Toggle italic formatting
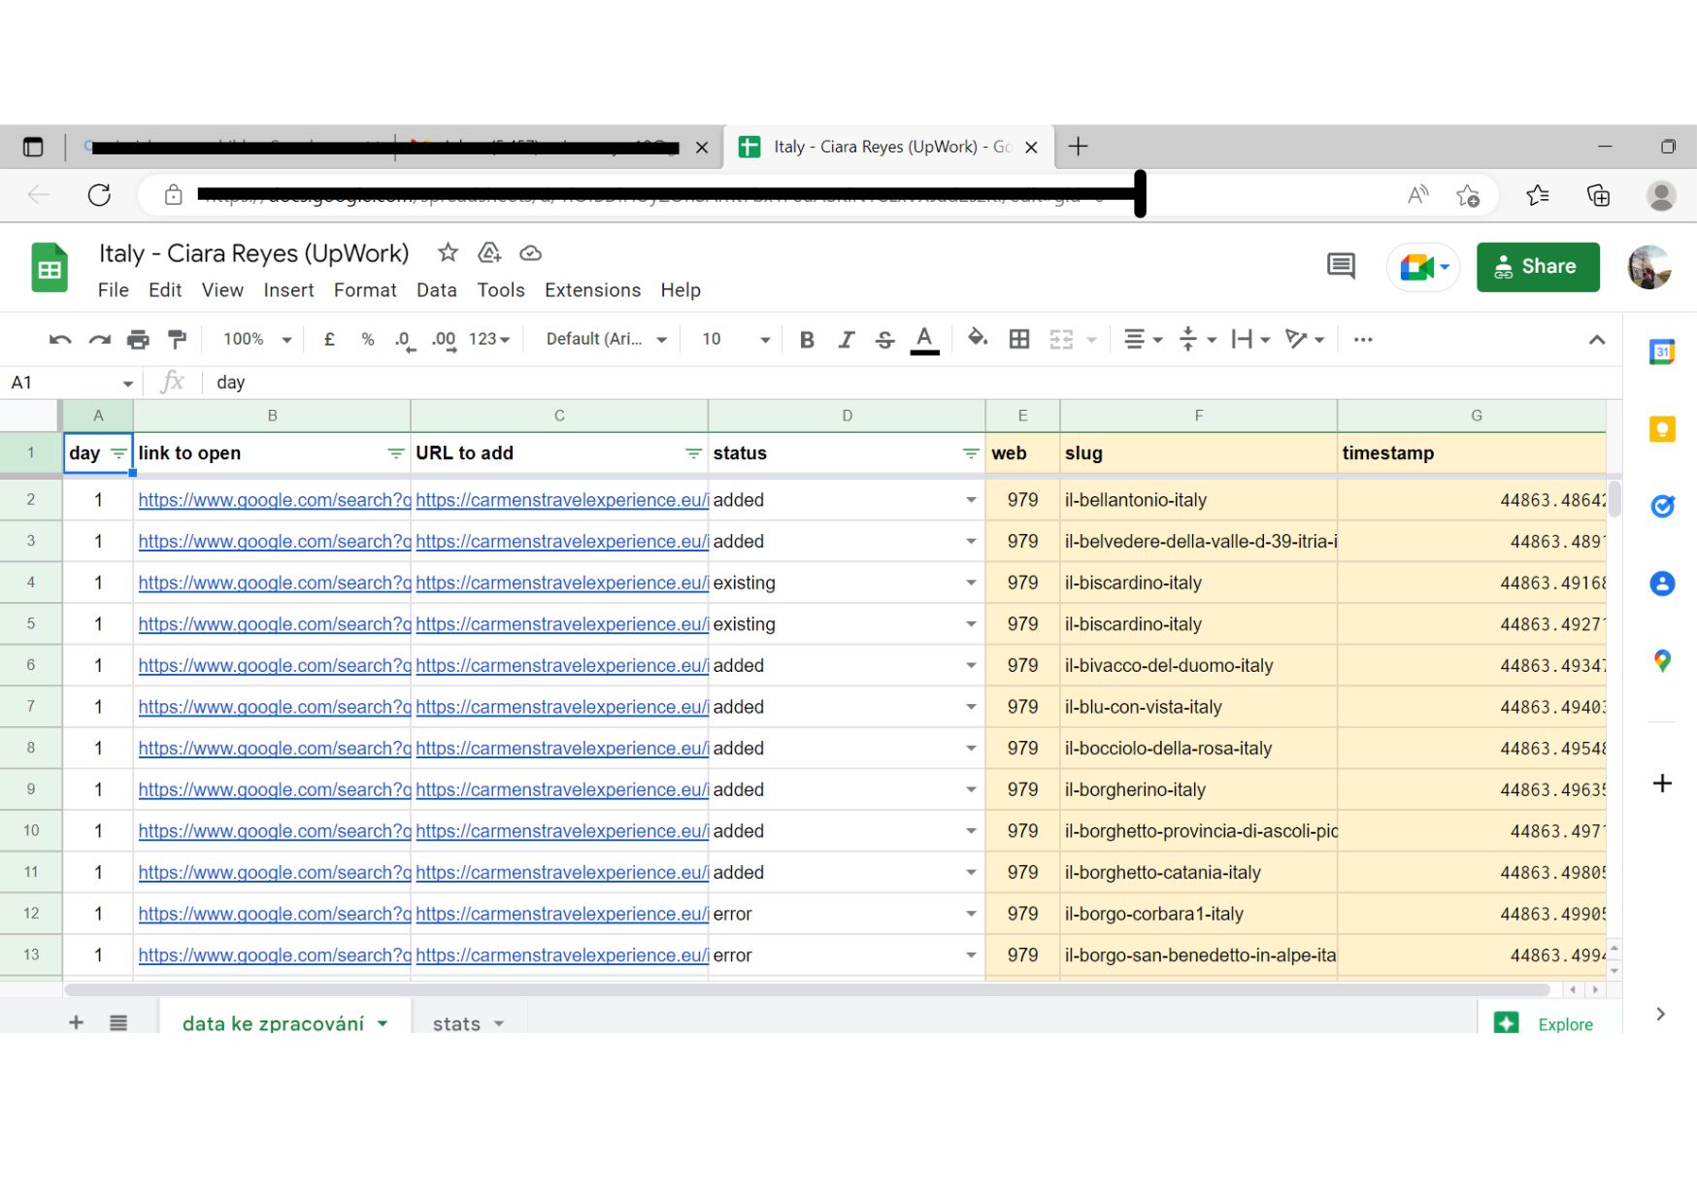Screen dimensions: 1697x1204 [x=846, y=339]
